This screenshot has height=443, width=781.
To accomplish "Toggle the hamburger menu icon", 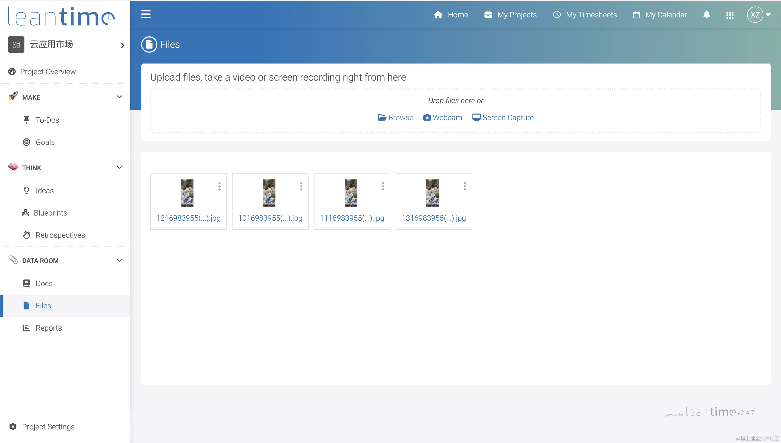I will 146,14.
